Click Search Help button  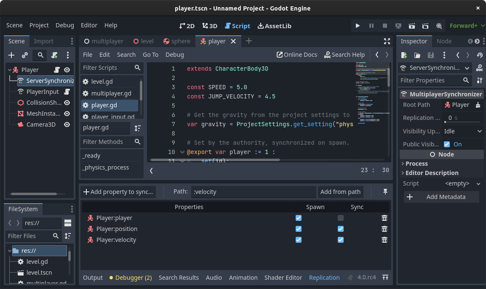click(344, 55)
